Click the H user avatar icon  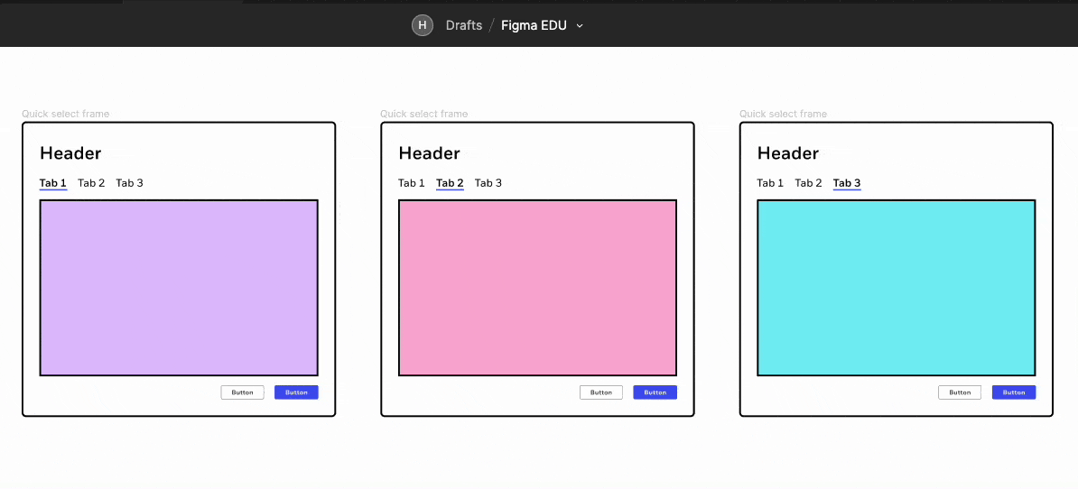pyautogui.click(x=423, y=25)
